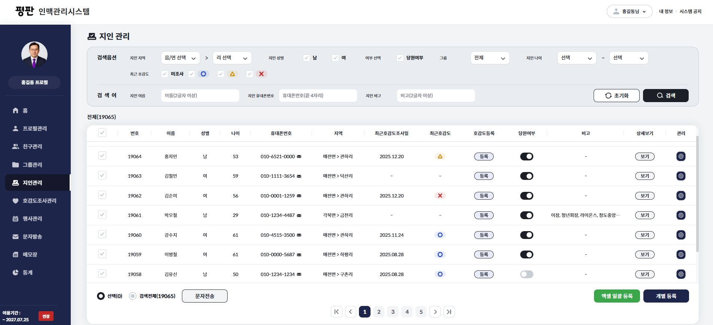Click the message icon beside 010-1111-3654
The width and height of the screenshot is (713, 325).
299,176
